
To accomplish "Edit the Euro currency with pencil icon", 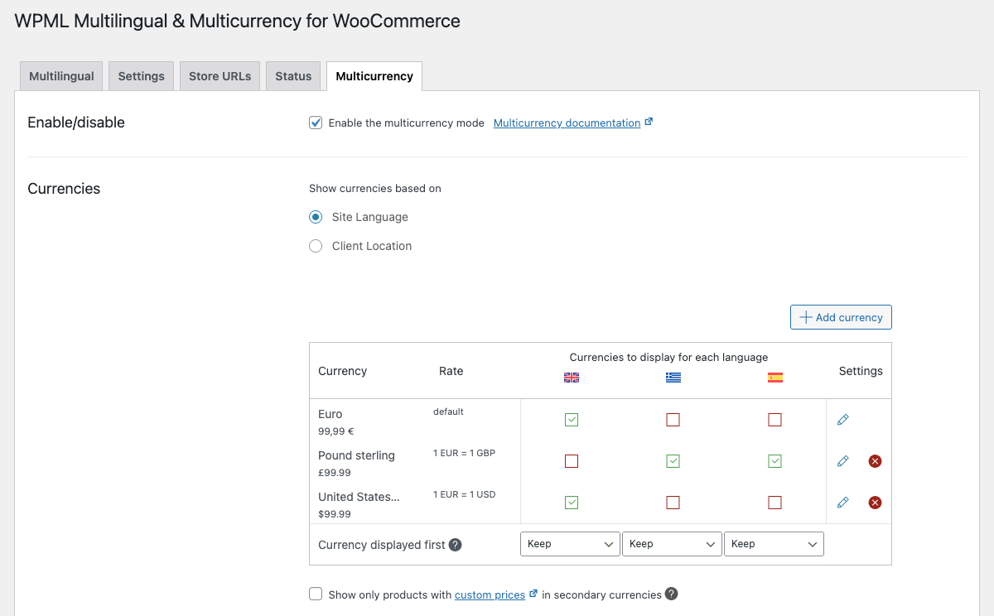I will click(x=843, y=420).
